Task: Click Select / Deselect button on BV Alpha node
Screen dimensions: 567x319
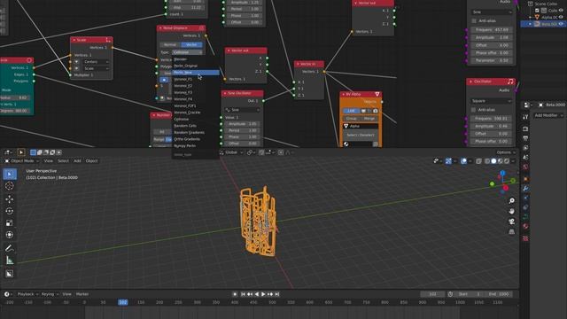Action: pos(361,135)
